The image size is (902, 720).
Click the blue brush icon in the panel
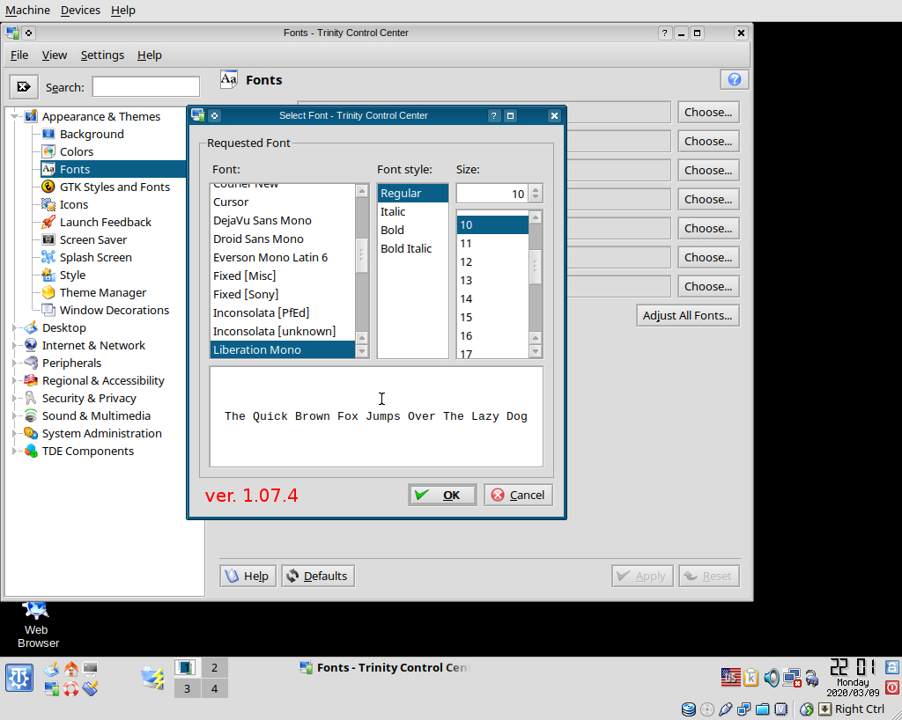coord(91,688)
